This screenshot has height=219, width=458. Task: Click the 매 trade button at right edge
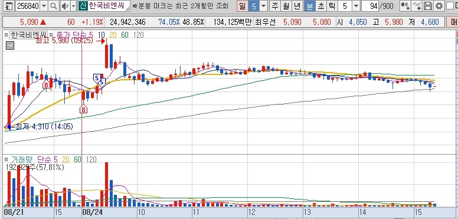coord(453,22)
